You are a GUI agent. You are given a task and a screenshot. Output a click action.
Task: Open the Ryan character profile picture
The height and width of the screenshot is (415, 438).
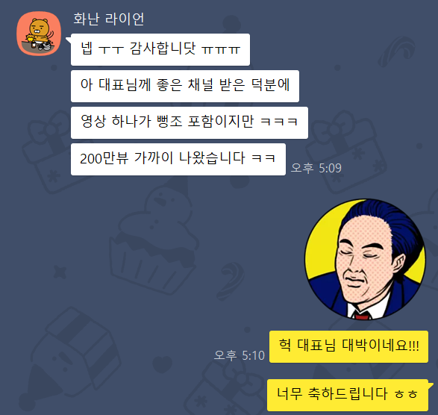tap(39, 34)
